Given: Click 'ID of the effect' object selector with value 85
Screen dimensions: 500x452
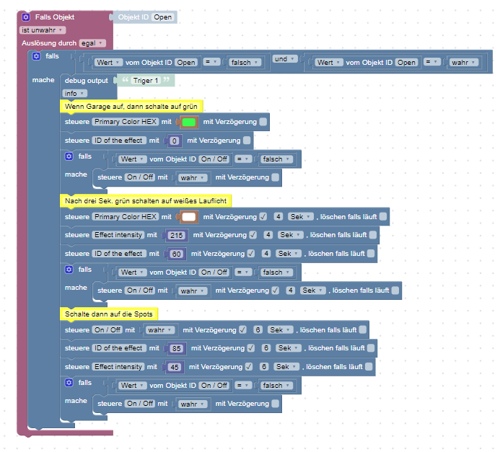Looking at the screenshot, I should (119, 348).
